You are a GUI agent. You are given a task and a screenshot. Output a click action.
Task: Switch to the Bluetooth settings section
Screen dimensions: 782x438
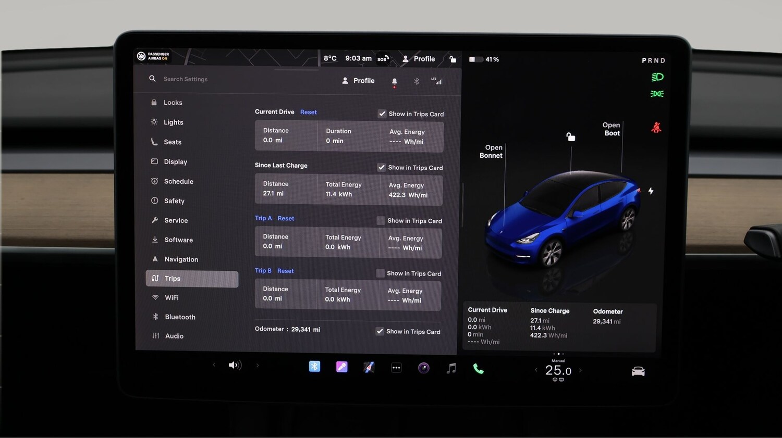tap(180, 317)
